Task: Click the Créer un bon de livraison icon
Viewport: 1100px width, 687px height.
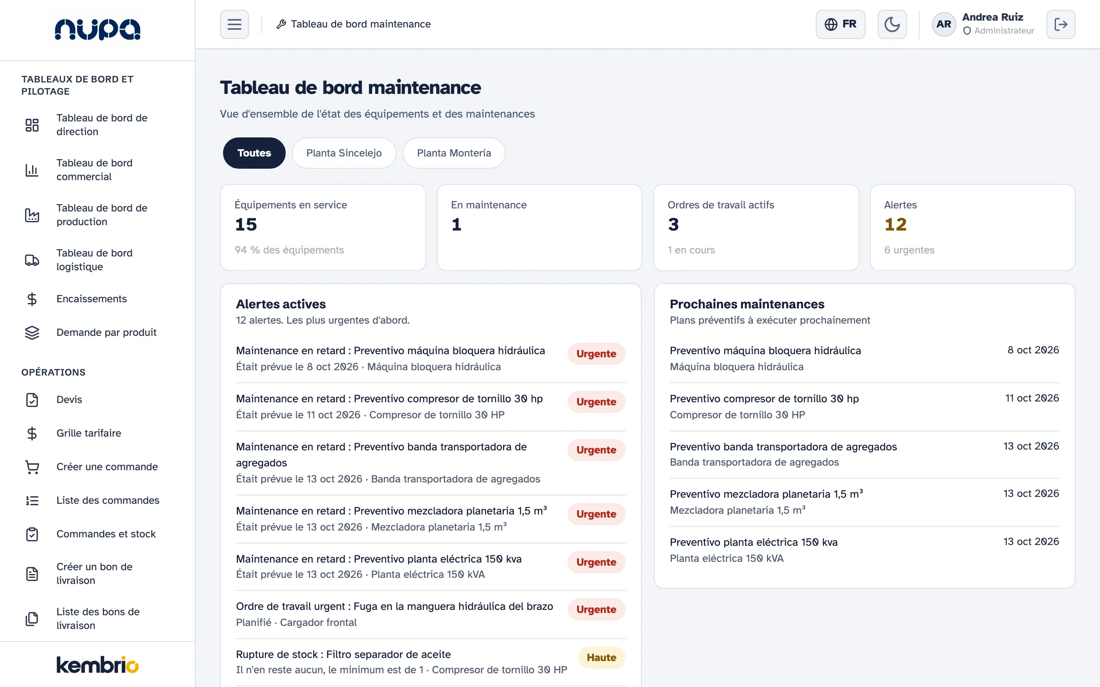Action: coord(32,574)
